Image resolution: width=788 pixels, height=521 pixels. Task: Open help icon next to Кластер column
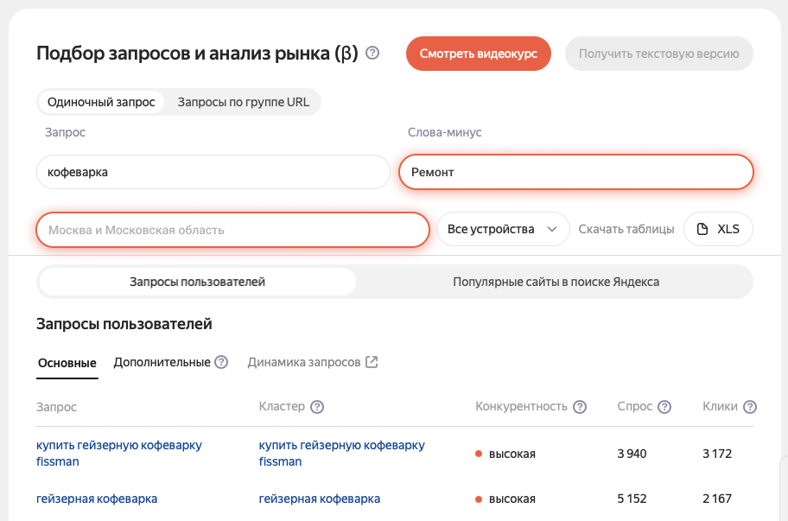tap(316, 407)
